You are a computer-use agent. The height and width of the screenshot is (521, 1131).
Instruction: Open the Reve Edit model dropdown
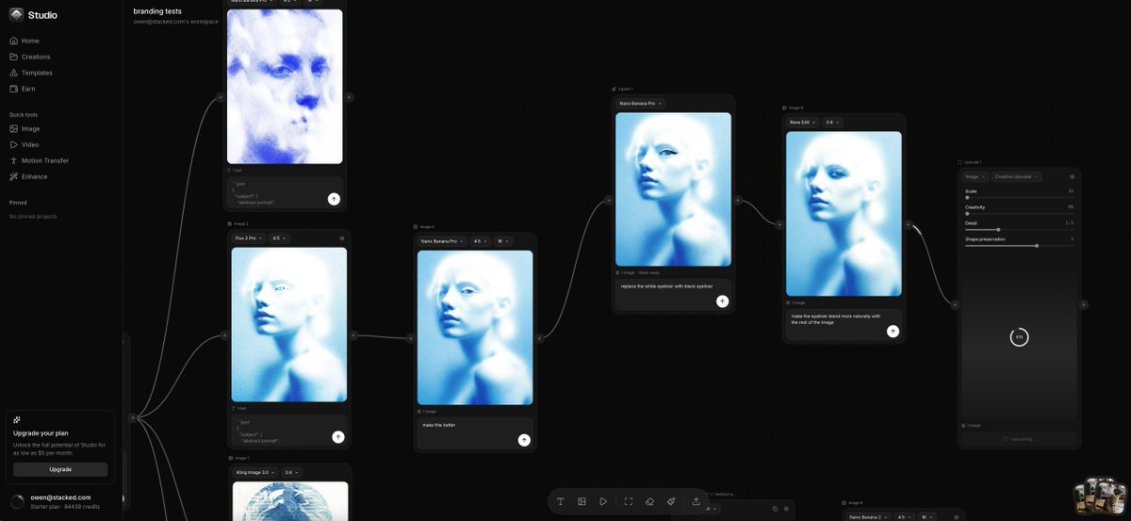click(803, 122)
